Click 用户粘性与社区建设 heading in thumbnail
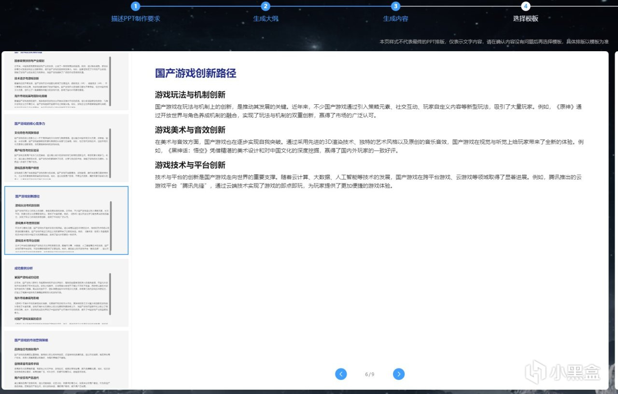Image resolution: width=618 pixels, height=394 pixels. coord(27,150)
